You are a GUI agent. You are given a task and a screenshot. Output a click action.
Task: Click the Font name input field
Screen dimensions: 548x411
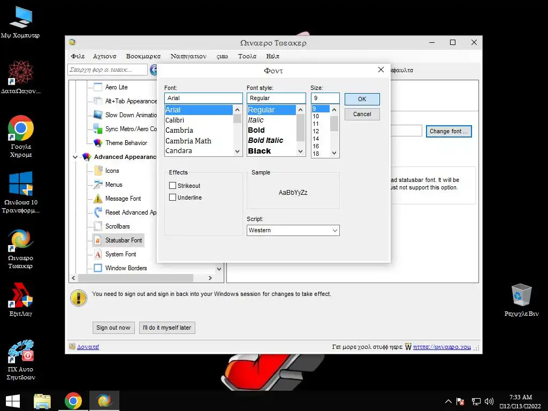click(x=203, y=98)
